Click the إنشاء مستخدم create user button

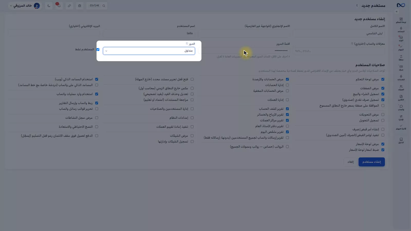tap(371, 162)
